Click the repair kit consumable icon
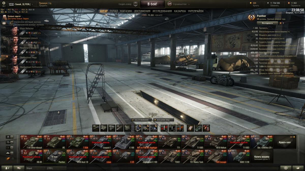The height and width of the screenshot is (171, 305). pos(198,128)
